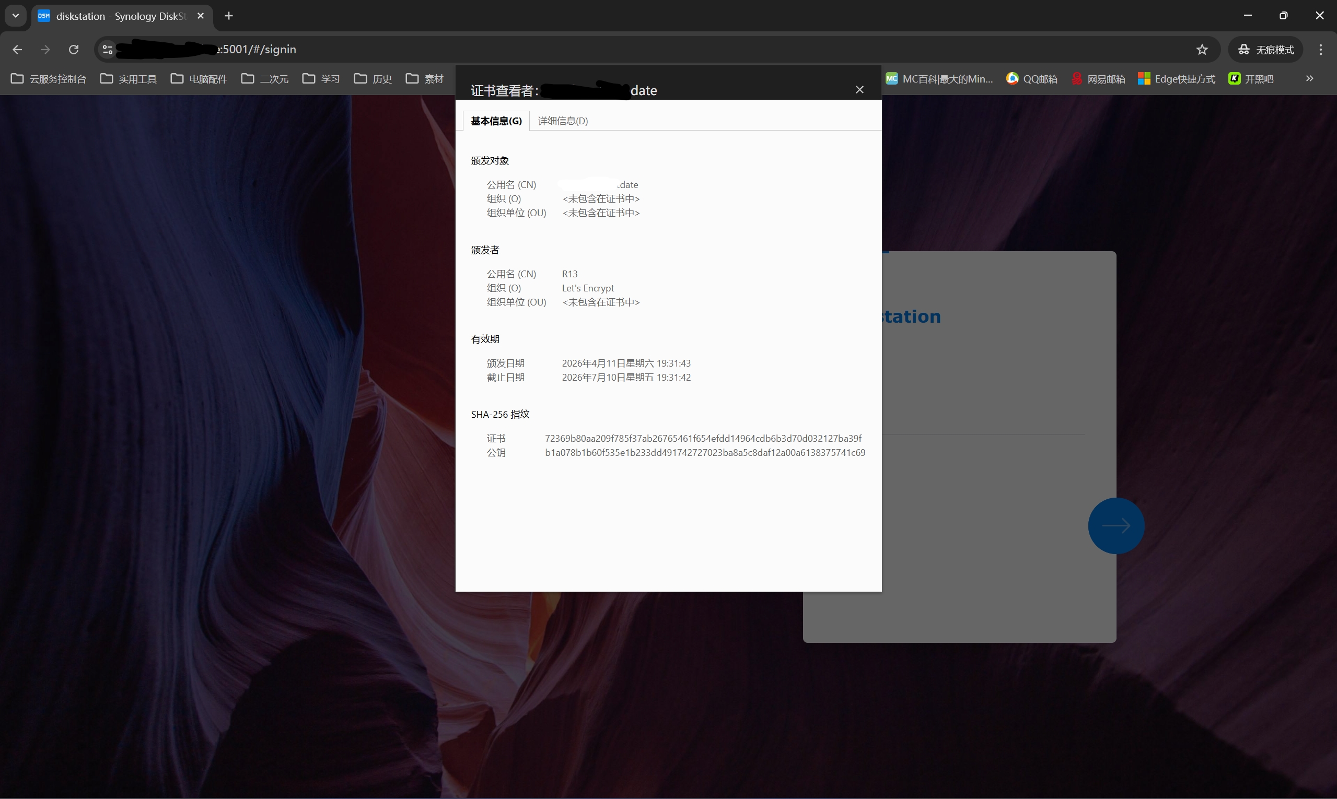
Task: Switch to the 详细信息(D) tab
Action: [562, 121]
